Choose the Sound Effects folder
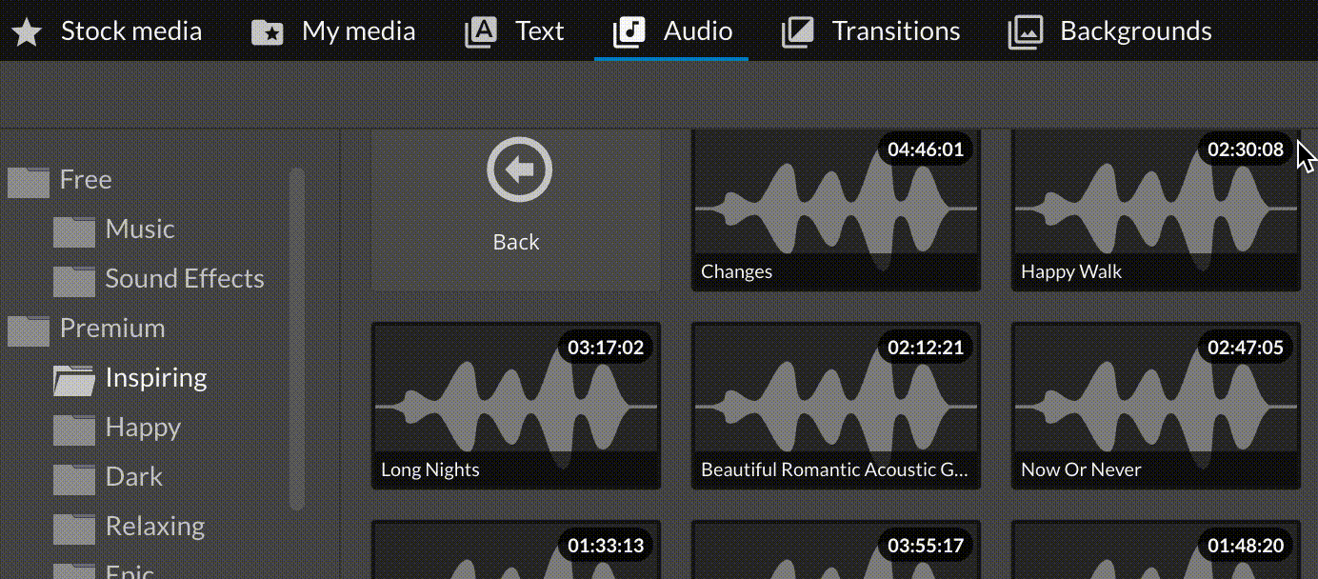This screenshot has width=1318, height=579. (159, 279)
